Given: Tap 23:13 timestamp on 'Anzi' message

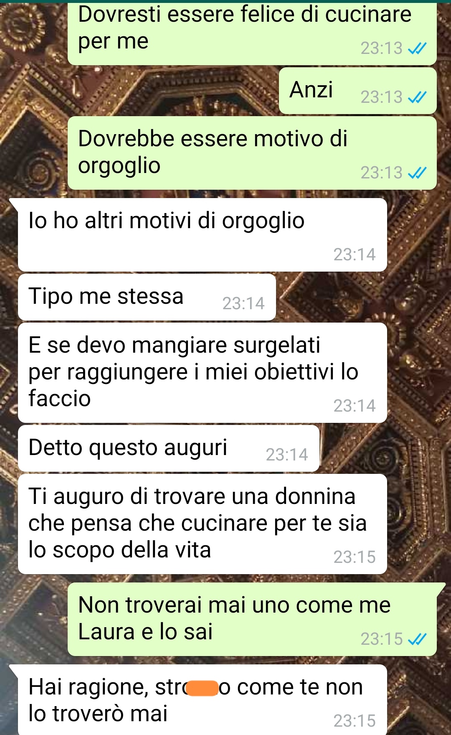Looking at the screenshot, I should 382,97.
